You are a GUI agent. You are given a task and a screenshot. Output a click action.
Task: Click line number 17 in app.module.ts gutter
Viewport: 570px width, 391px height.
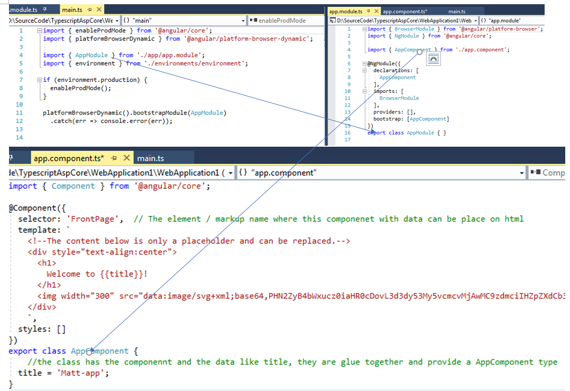pos(347,140)
